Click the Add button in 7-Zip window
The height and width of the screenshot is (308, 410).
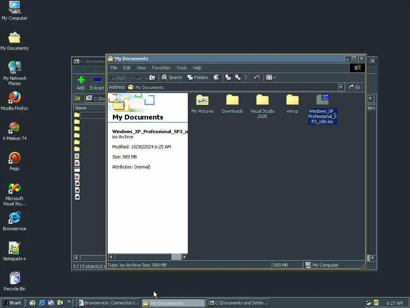coord(80,83)
